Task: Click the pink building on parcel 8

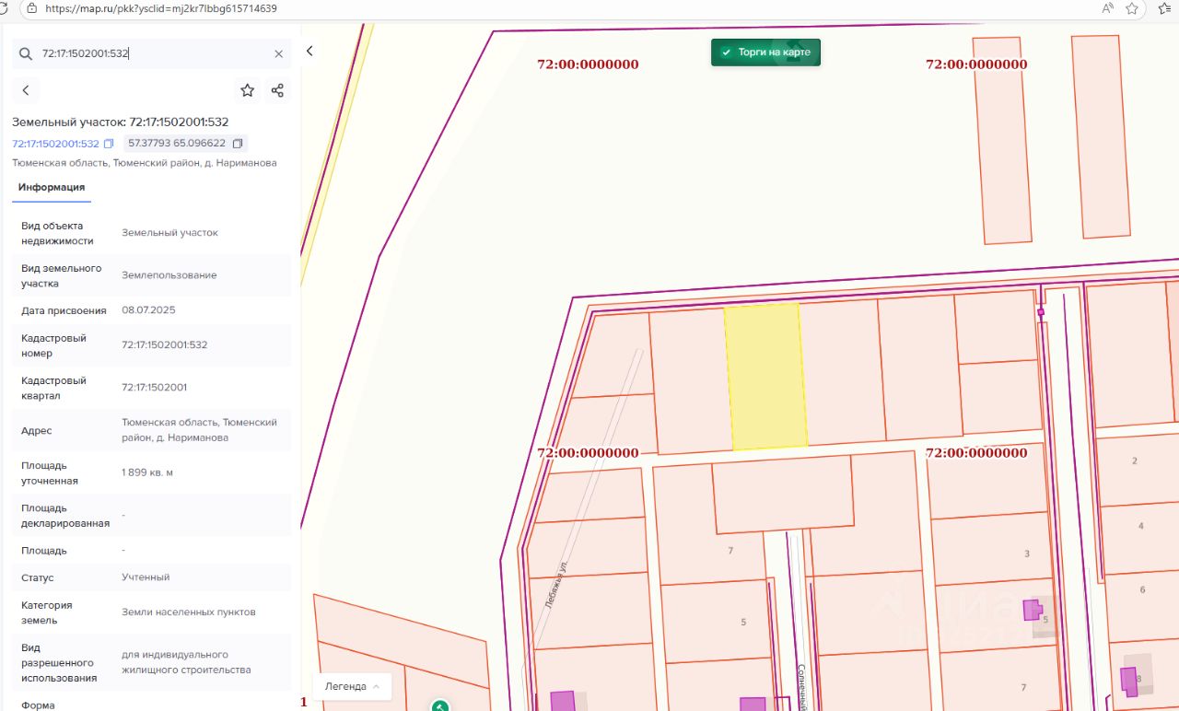Action: pyautogui.click(x=1128, y=682)
